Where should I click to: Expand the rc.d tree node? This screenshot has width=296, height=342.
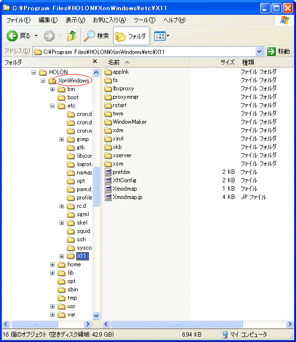[x=62, y=206]
